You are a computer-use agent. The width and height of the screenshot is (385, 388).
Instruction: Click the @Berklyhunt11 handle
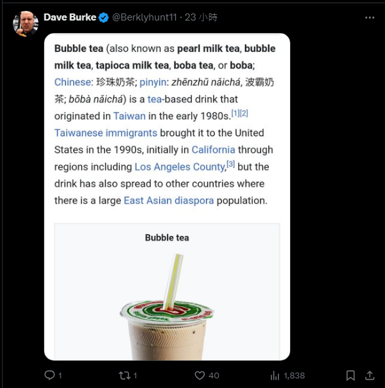(144, 17)
